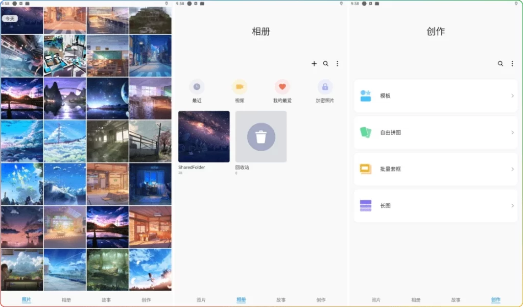
Task: Tap the Today (今天) label
Action: 10,18
